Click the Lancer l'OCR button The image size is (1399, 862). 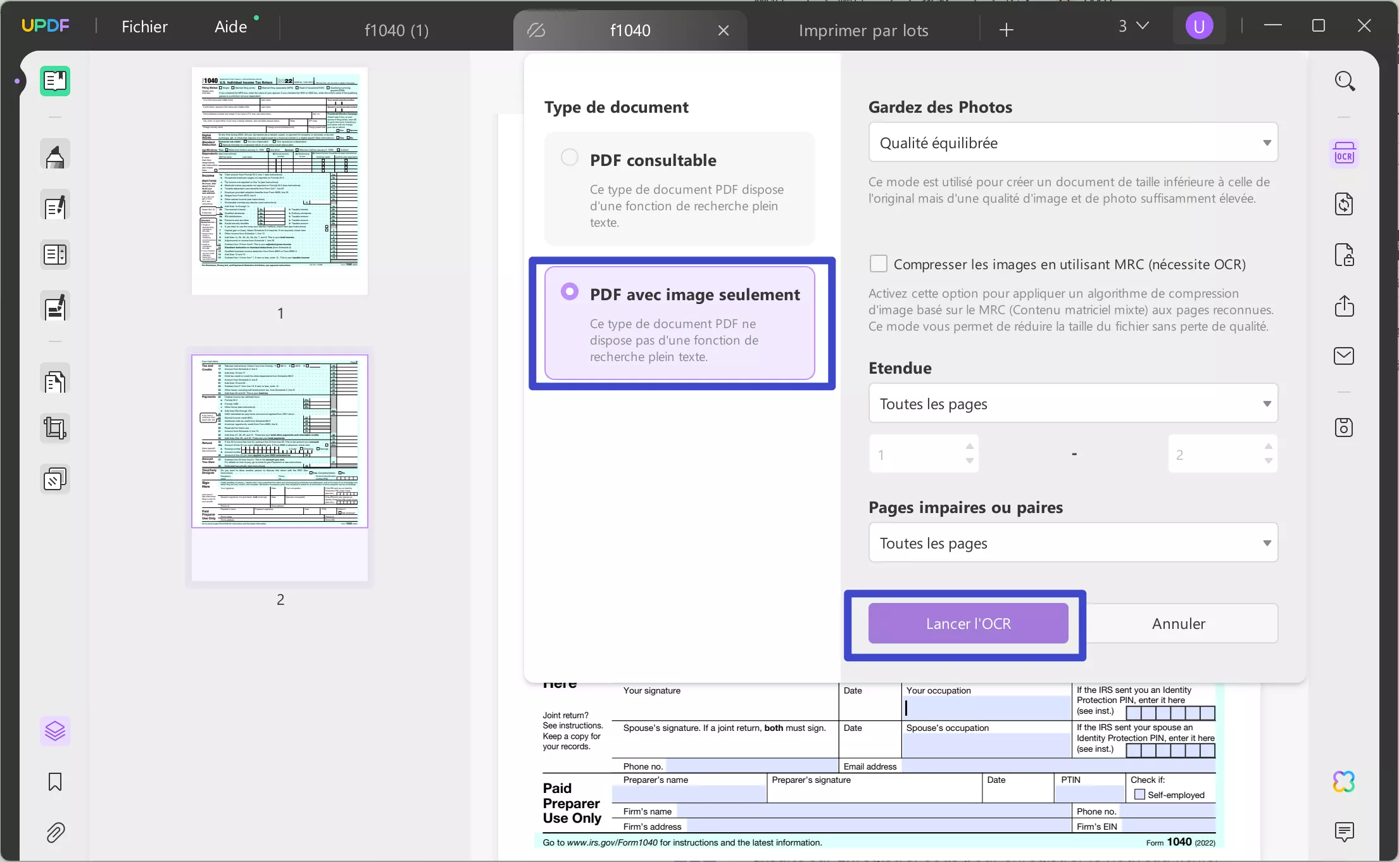point(968,623)
